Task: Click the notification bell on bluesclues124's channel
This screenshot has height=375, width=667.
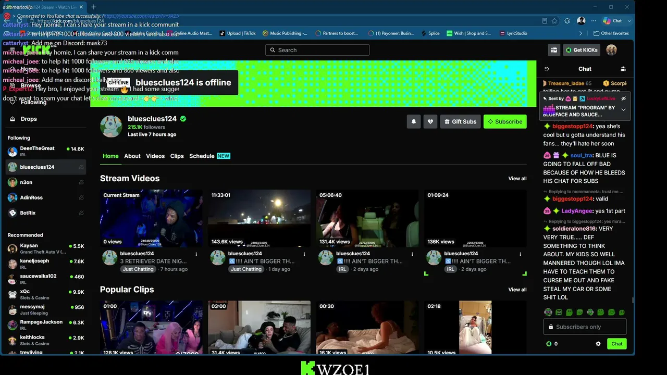Action: [414, 121]
